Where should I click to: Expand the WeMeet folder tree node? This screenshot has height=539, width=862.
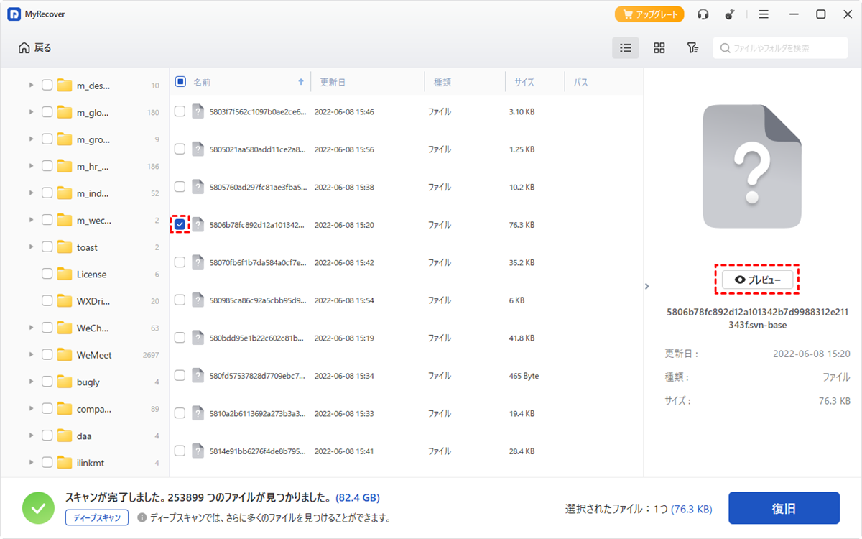tap(31, 355)
